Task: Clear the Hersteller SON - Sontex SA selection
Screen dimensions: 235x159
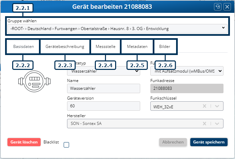Action: pos(204,124)
